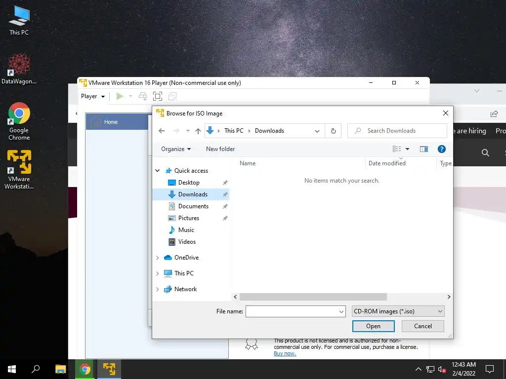Cancel the Browse for ISO dialog
Viewport: 506px width, 379px height.
[423, 326]
